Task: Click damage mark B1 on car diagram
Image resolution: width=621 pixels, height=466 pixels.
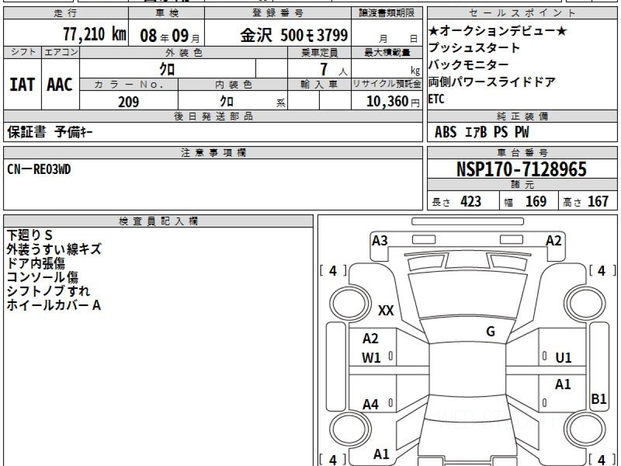Action: click(599, 399)
